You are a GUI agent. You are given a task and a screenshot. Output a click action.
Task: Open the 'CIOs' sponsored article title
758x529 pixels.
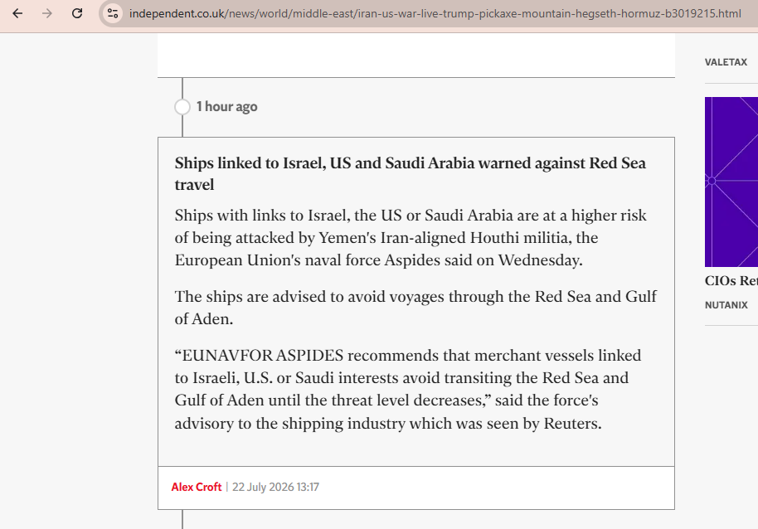pos(731,281)
